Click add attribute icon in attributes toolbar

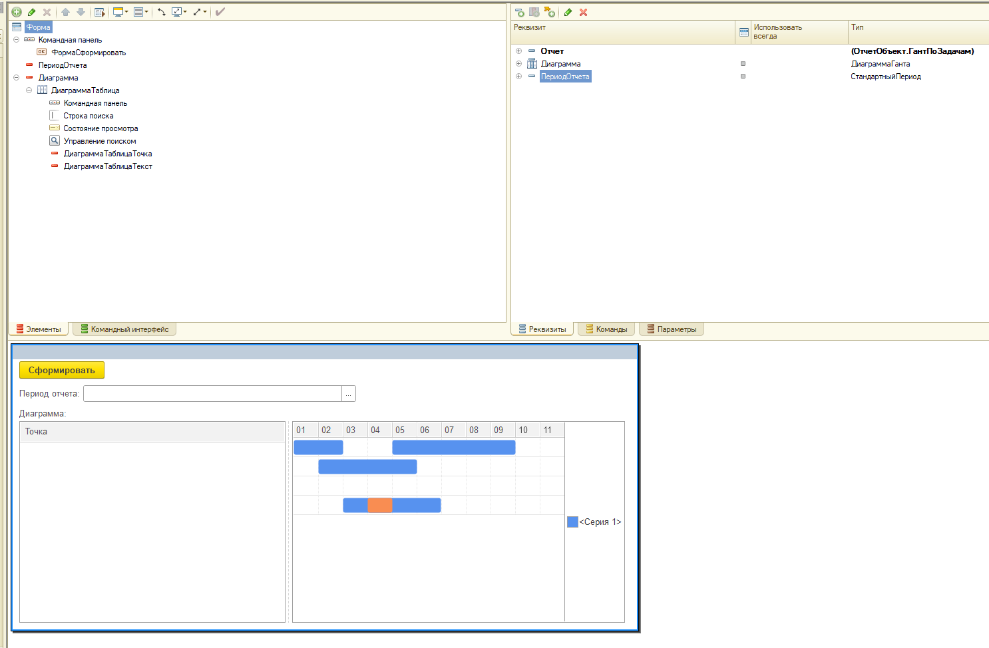pyautogui.click(x=519, y=12)
